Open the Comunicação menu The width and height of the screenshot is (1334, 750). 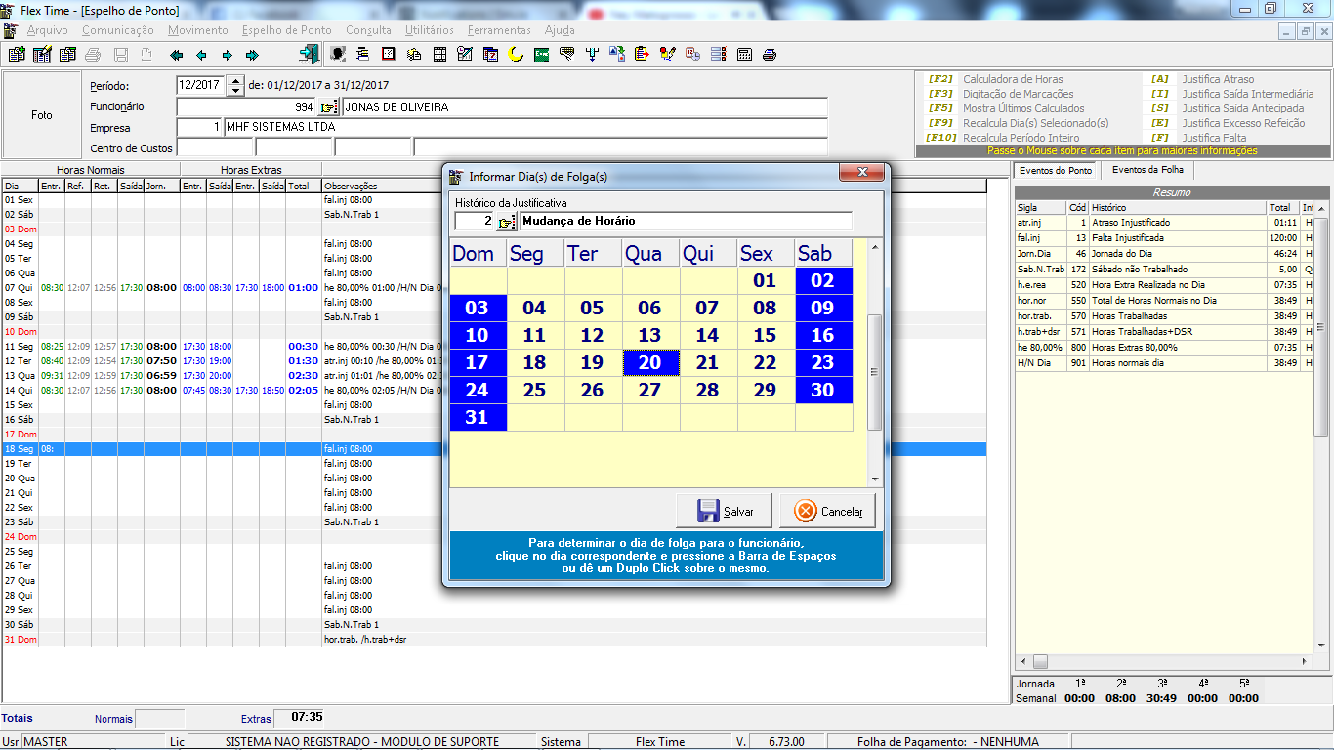(117, 30)
